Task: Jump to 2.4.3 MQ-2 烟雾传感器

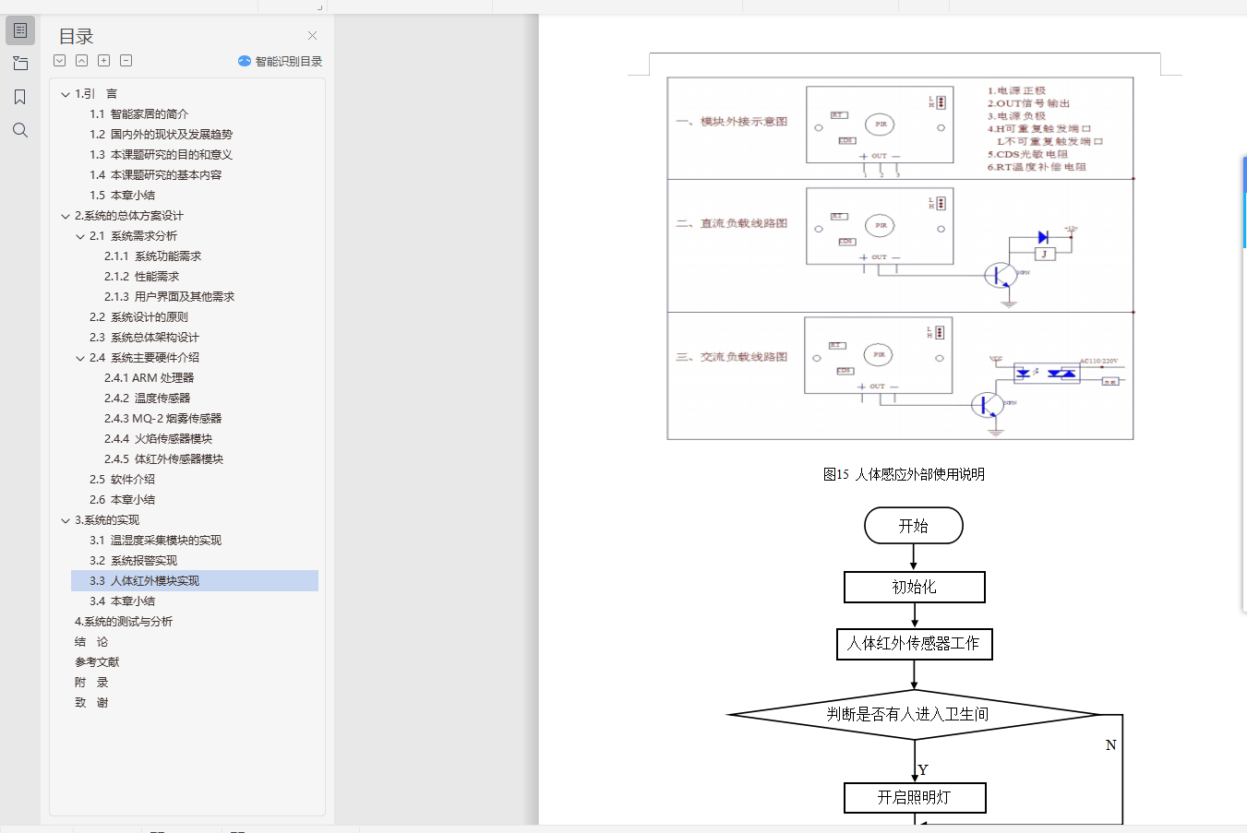Action: [162, 419]
